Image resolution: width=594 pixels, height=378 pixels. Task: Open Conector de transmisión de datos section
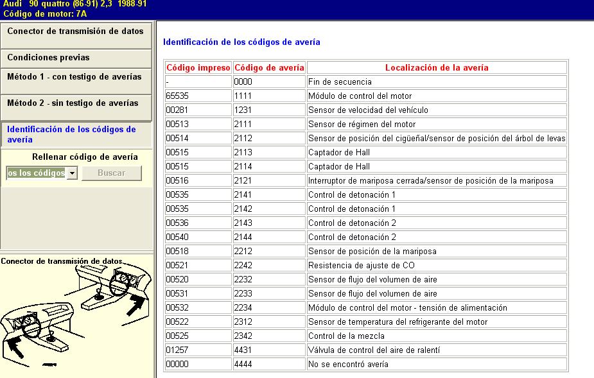(76, 35)
